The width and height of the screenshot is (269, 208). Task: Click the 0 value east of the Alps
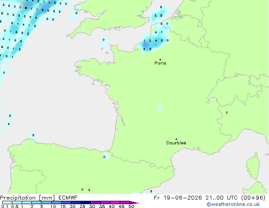click(227, 112)
